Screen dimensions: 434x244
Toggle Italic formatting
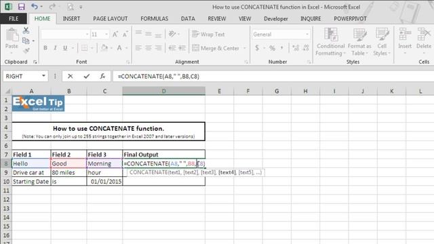pyautogui.click(x=56, y=48)
